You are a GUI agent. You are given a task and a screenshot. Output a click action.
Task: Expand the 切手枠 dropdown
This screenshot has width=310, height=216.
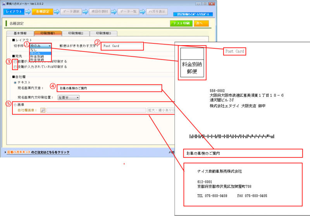point(41,46)
